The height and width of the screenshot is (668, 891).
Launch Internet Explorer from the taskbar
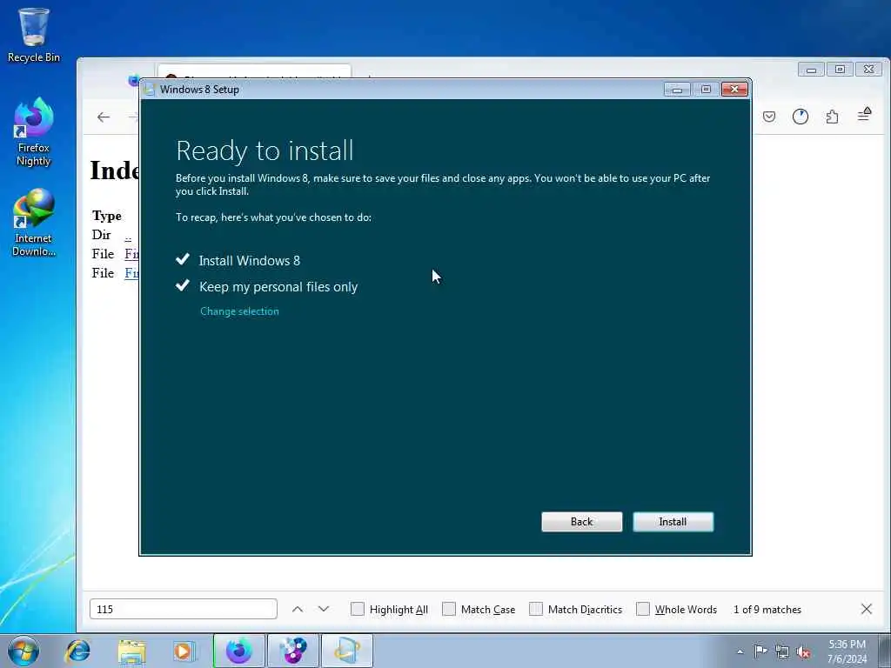point(77,651)
